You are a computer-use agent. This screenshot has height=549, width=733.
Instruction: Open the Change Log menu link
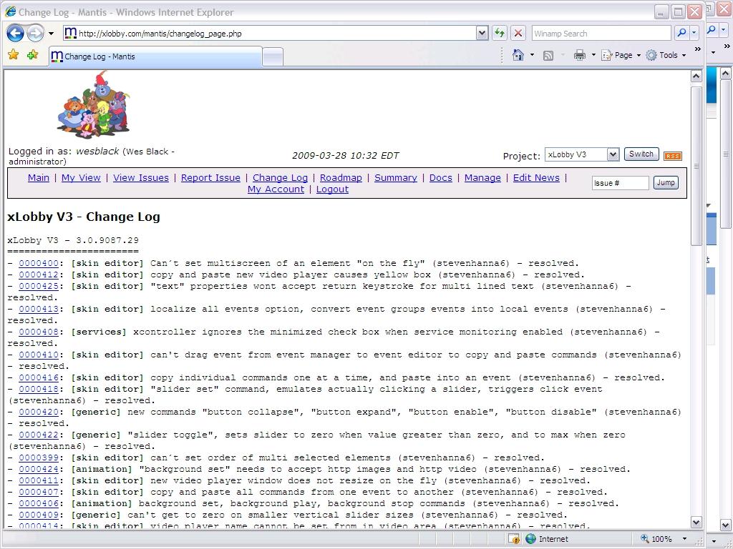coord(280,178)
